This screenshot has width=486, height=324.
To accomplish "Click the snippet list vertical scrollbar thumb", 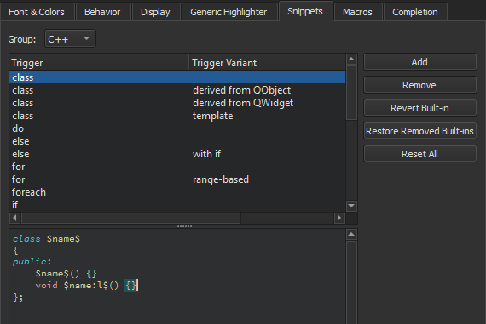I will tap(351, 93).
